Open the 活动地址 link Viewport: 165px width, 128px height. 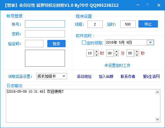pyautogui.click(x=84, y=76)
